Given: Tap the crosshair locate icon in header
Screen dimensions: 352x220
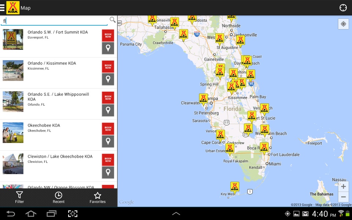Looking at the screenshot, I should coord(343,8).
